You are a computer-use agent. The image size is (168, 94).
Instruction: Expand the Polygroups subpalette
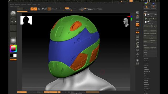pyautogui.click(x=146, y=85)
